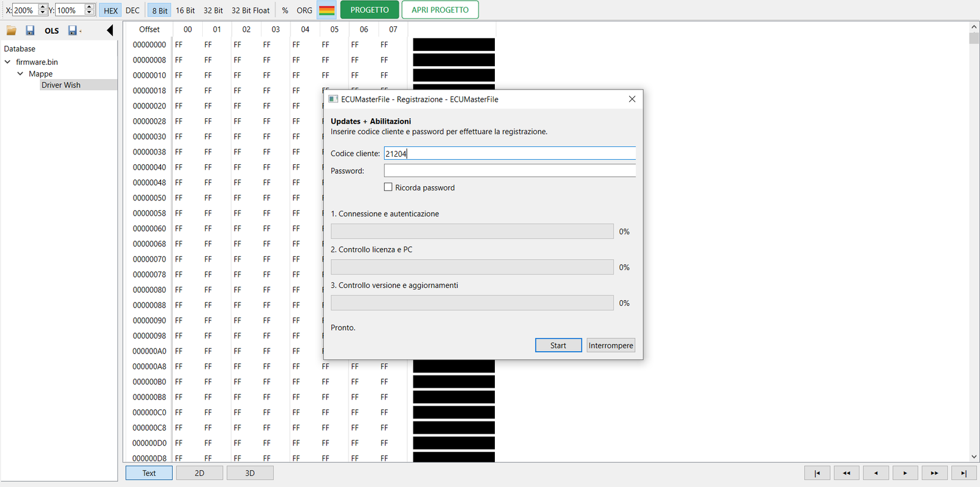The width and height of the screenshot is (980, 487).
Task: Click the 03 column header
Action: pos(276,29)
